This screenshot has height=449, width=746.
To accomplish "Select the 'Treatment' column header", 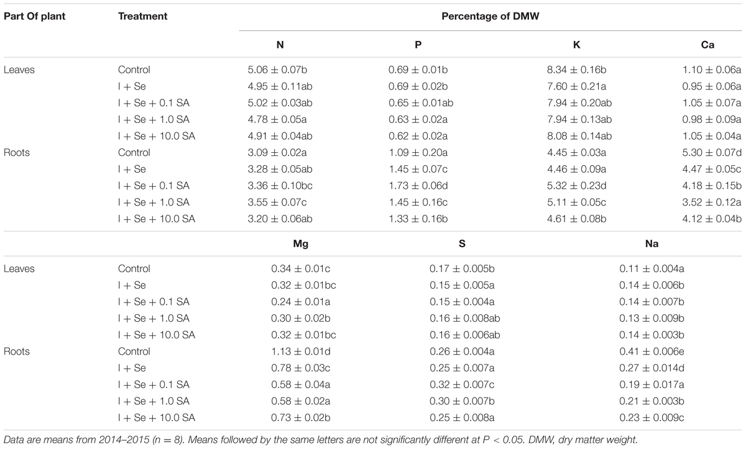I will 142,17.
